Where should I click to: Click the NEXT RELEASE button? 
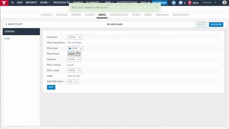coord(160,3)
